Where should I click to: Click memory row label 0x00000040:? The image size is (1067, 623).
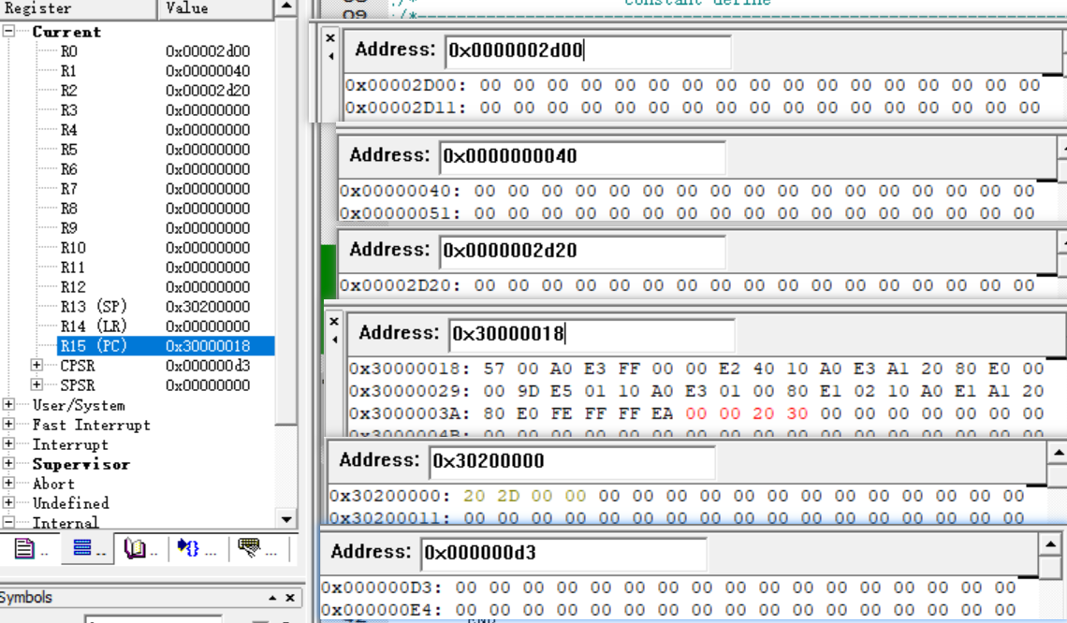pos(401,191)
